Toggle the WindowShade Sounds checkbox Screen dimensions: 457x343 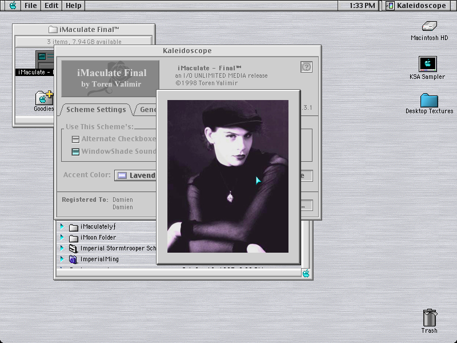click(75, 151)
